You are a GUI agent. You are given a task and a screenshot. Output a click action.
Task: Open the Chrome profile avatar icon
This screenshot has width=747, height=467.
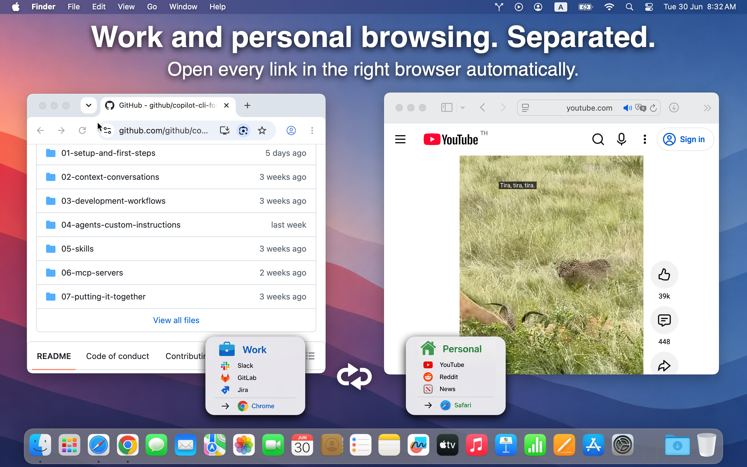tap(291, 131)
